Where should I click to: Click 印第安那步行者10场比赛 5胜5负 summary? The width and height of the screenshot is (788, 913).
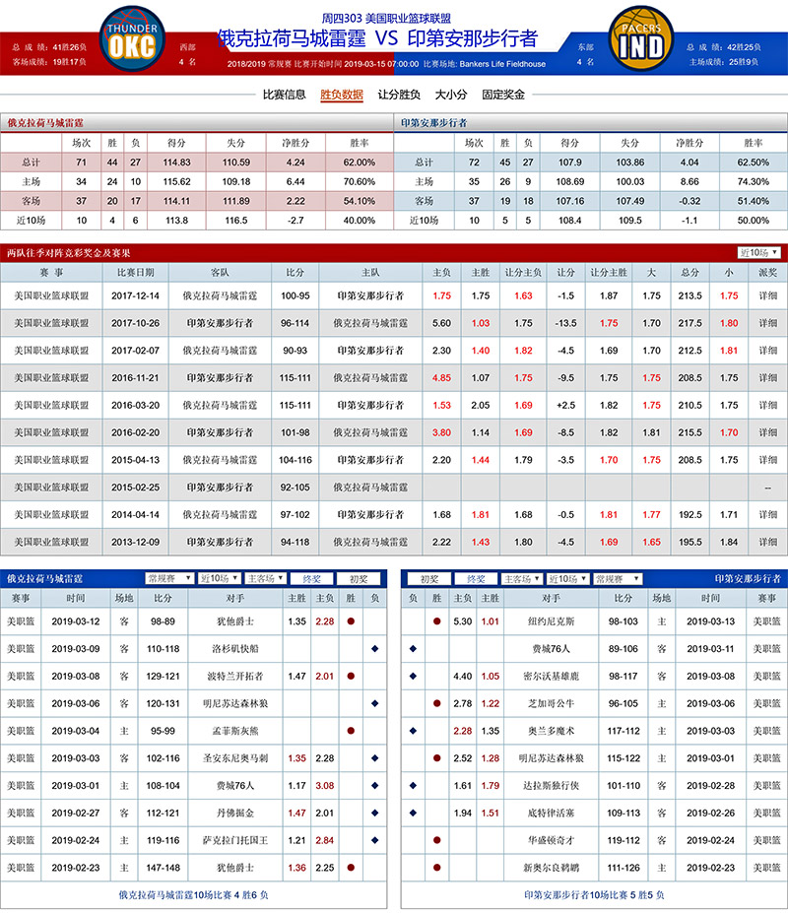(594, 895)
